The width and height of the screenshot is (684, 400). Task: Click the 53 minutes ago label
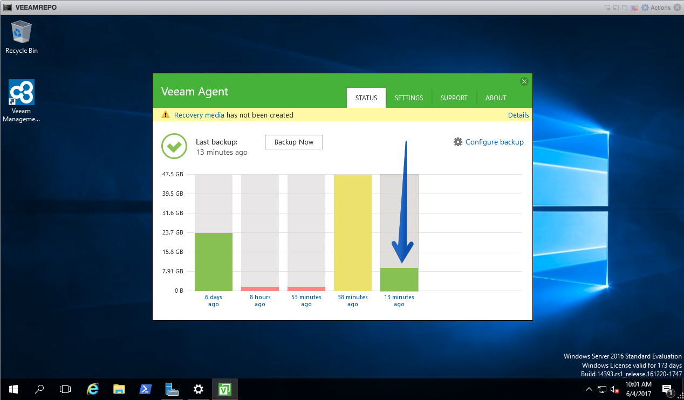[x=306, y=301]
